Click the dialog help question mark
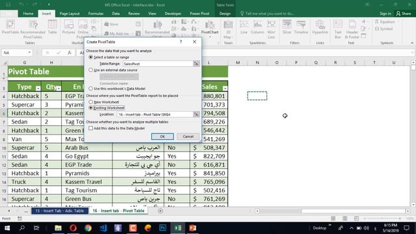This screenshot has height=234, width=416. click(181, 42)
